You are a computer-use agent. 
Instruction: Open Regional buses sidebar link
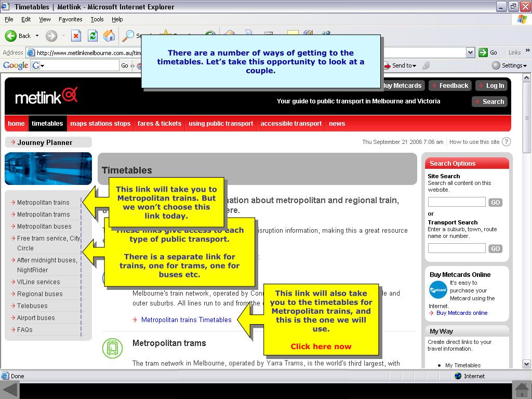39,294
